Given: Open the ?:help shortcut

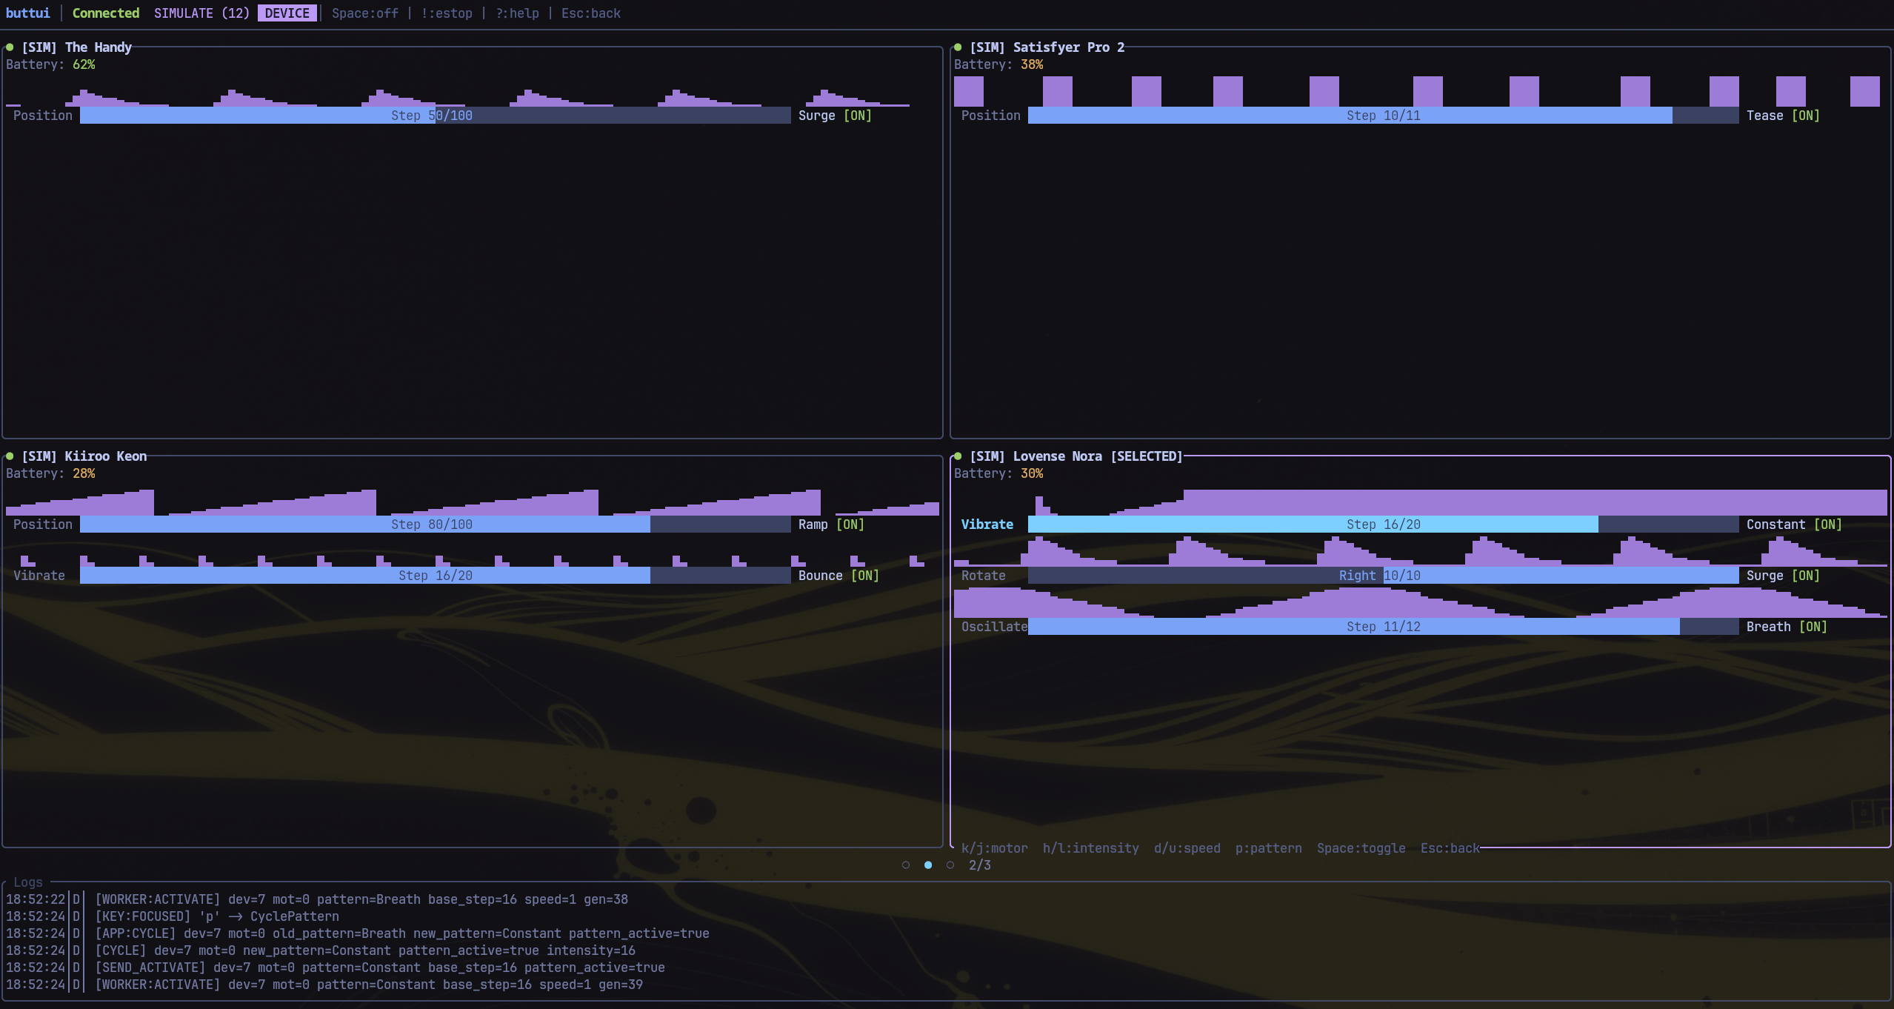Looking at the screenshot, I should click(517, 13).
